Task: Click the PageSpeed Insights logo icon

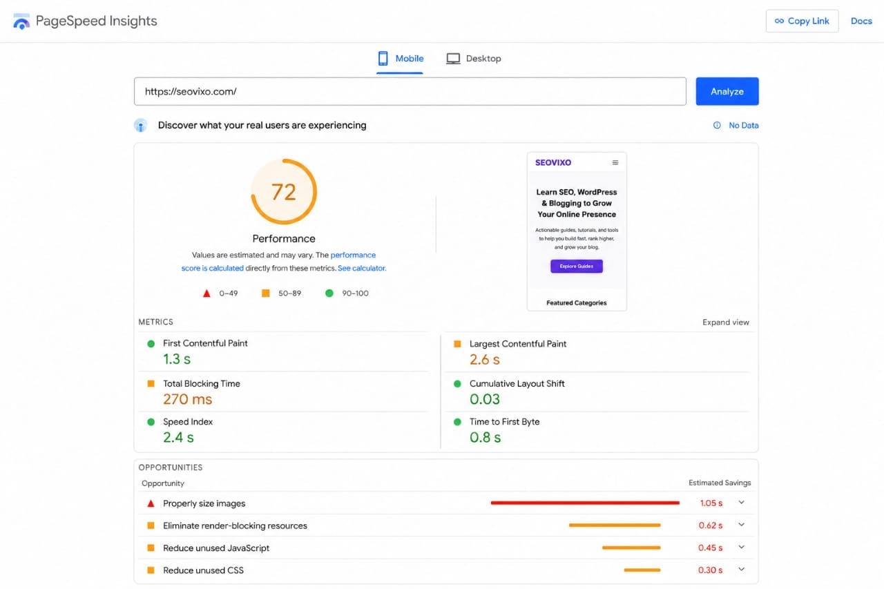Action: [x=21, y=21]
